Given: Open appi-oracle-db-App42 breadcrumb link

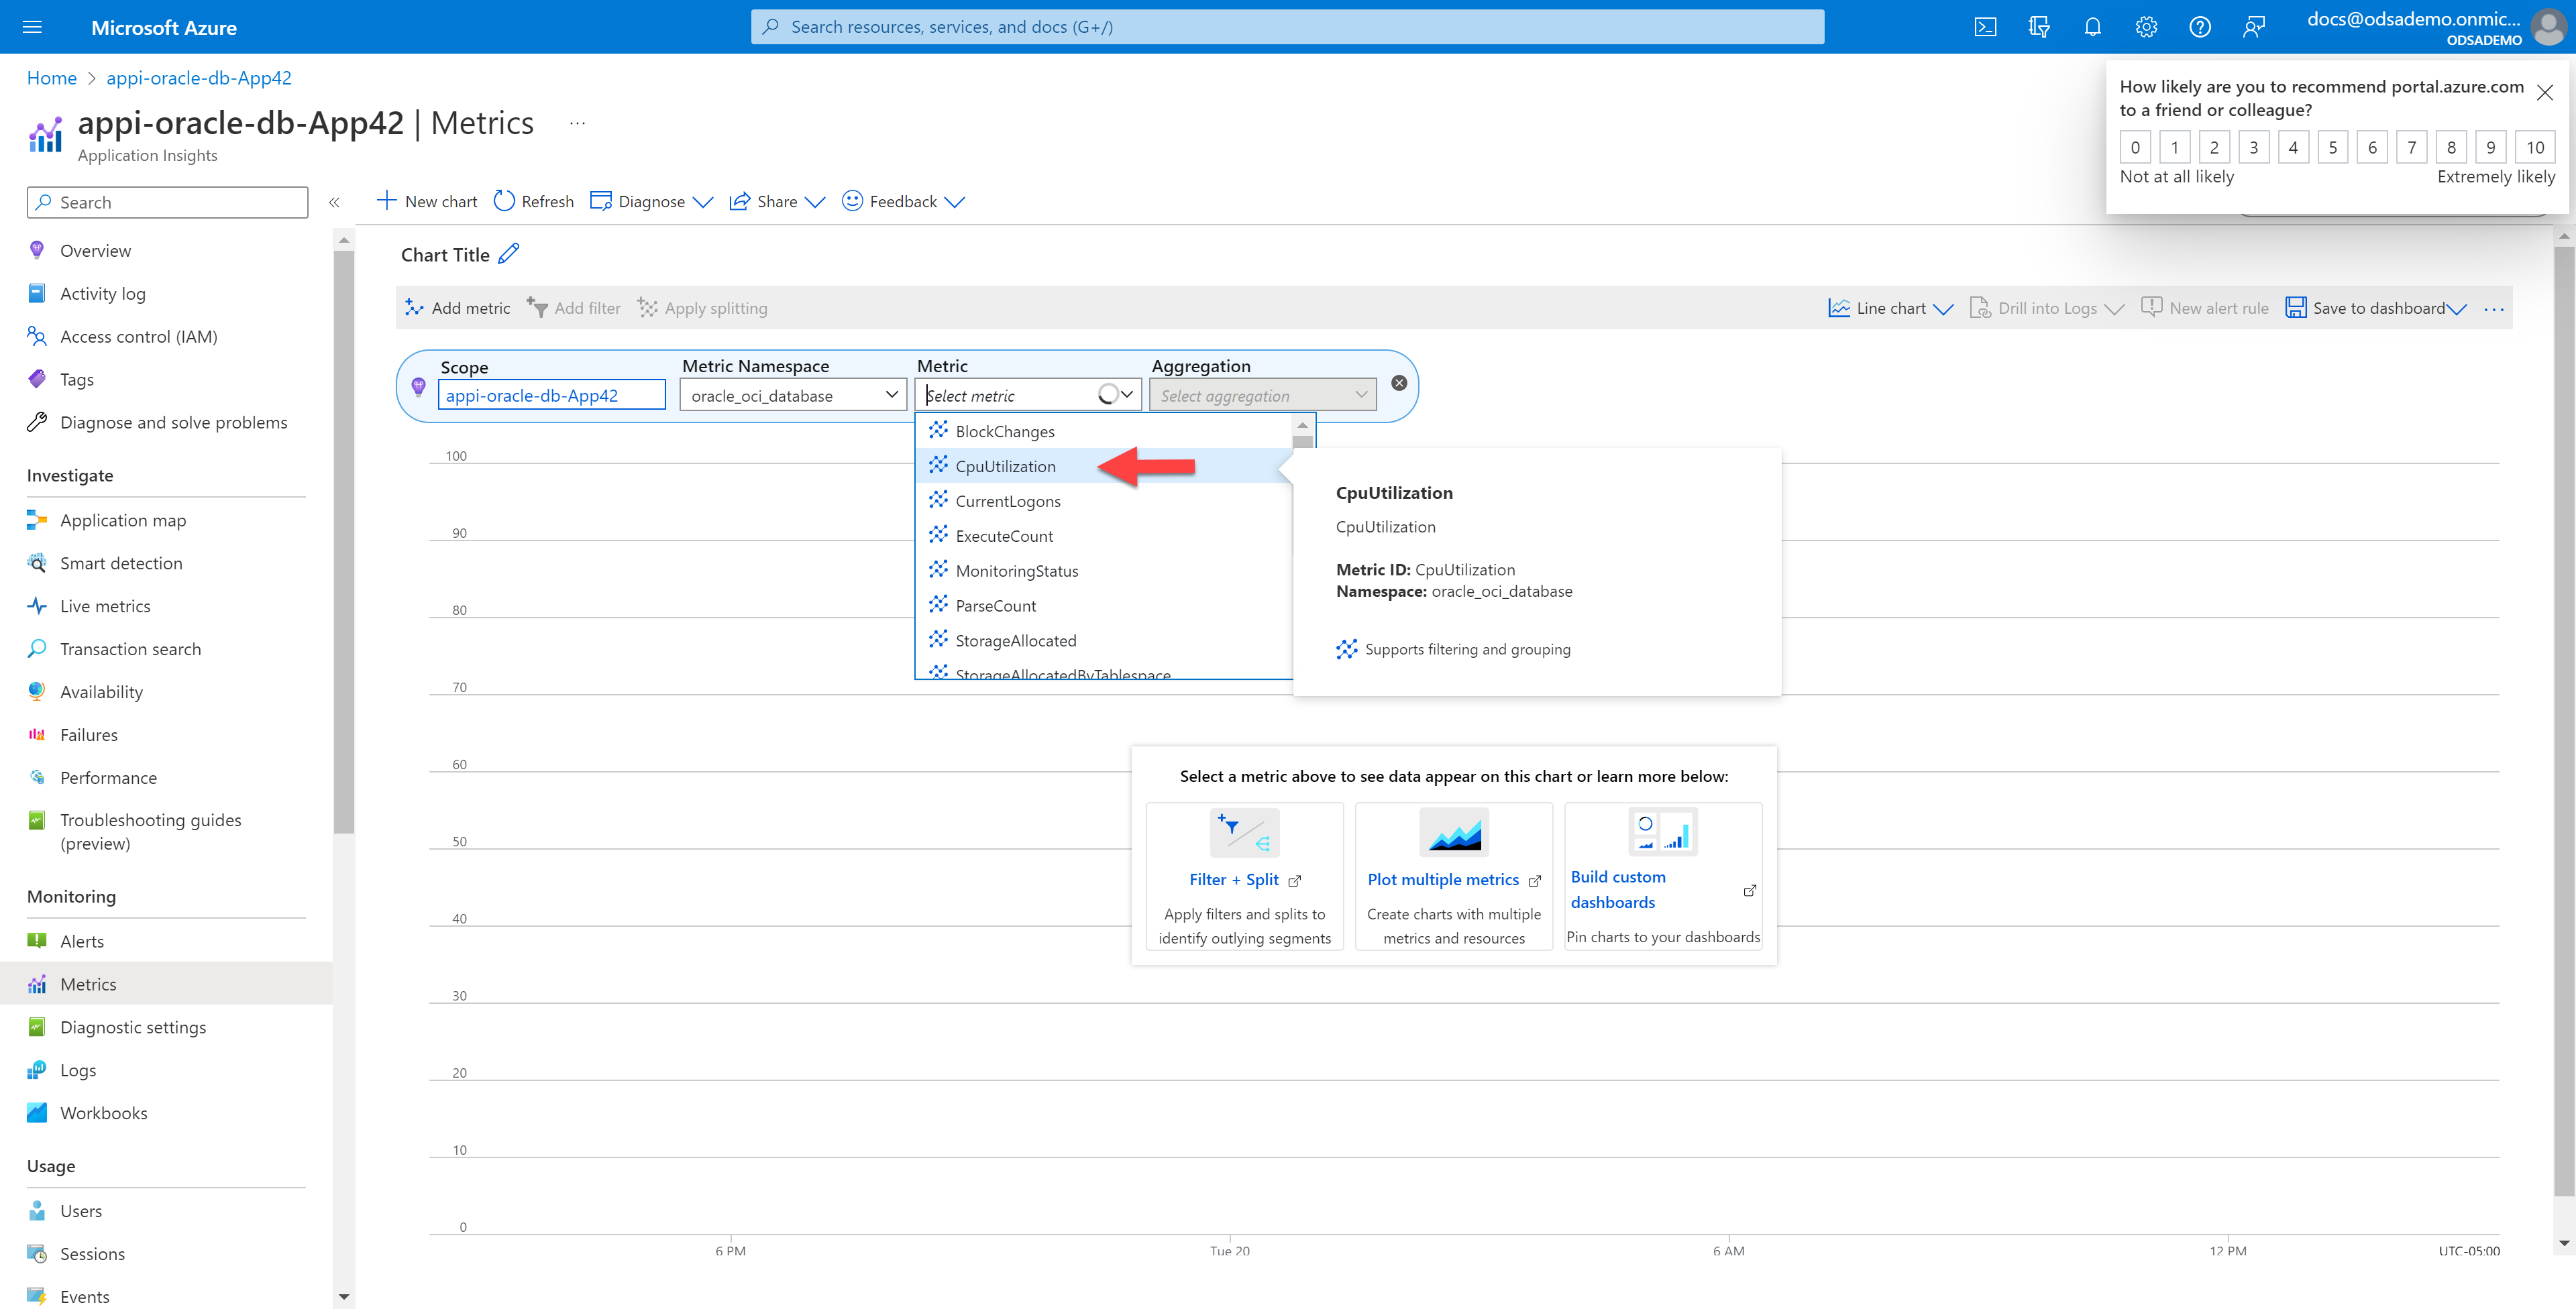Looking at the screenshot, I should [199, 78].
